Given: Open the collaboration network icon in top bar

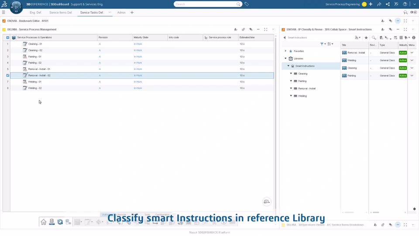Looking at the screenshot, I should [x=388, y=4].
